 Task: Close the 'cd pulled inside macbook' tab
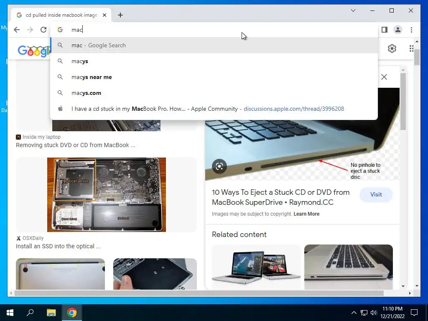104,15
